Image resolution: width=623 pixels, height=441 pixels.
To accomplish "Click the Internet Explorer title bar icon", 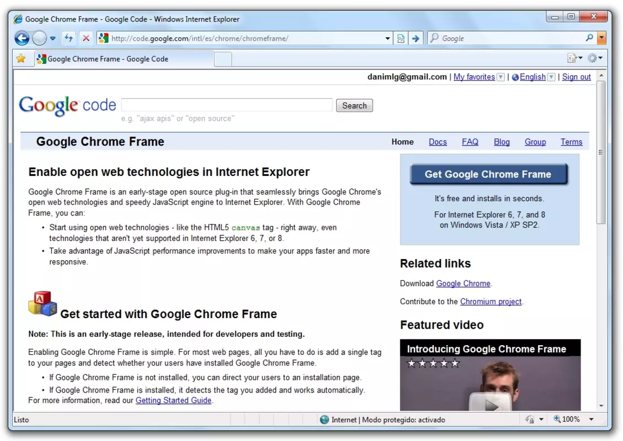I will 18,19.
